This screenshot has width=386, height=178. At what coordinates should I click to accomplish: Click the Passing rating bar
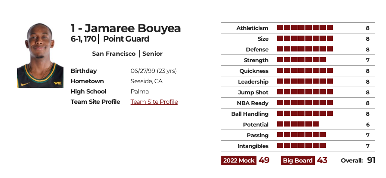pos(301,135)
